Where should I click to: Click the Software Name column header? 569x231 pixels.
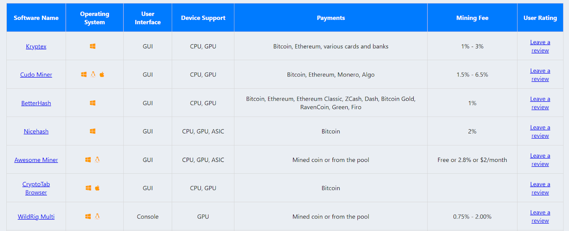point(36,18)
